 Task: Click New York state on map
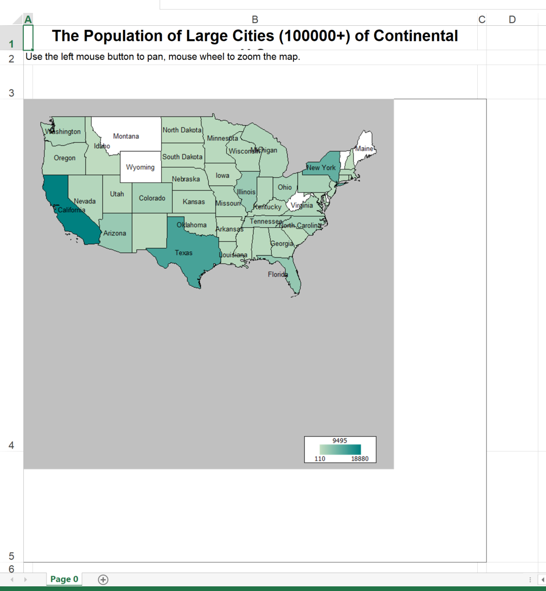pyautogui.click(x=321, y=168)
